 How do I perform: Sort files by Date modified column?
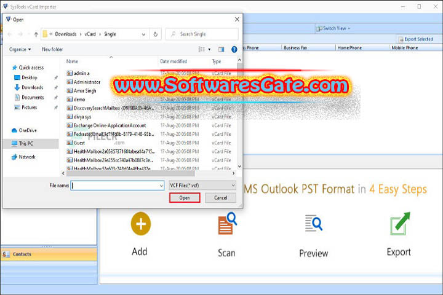[174, 61]
